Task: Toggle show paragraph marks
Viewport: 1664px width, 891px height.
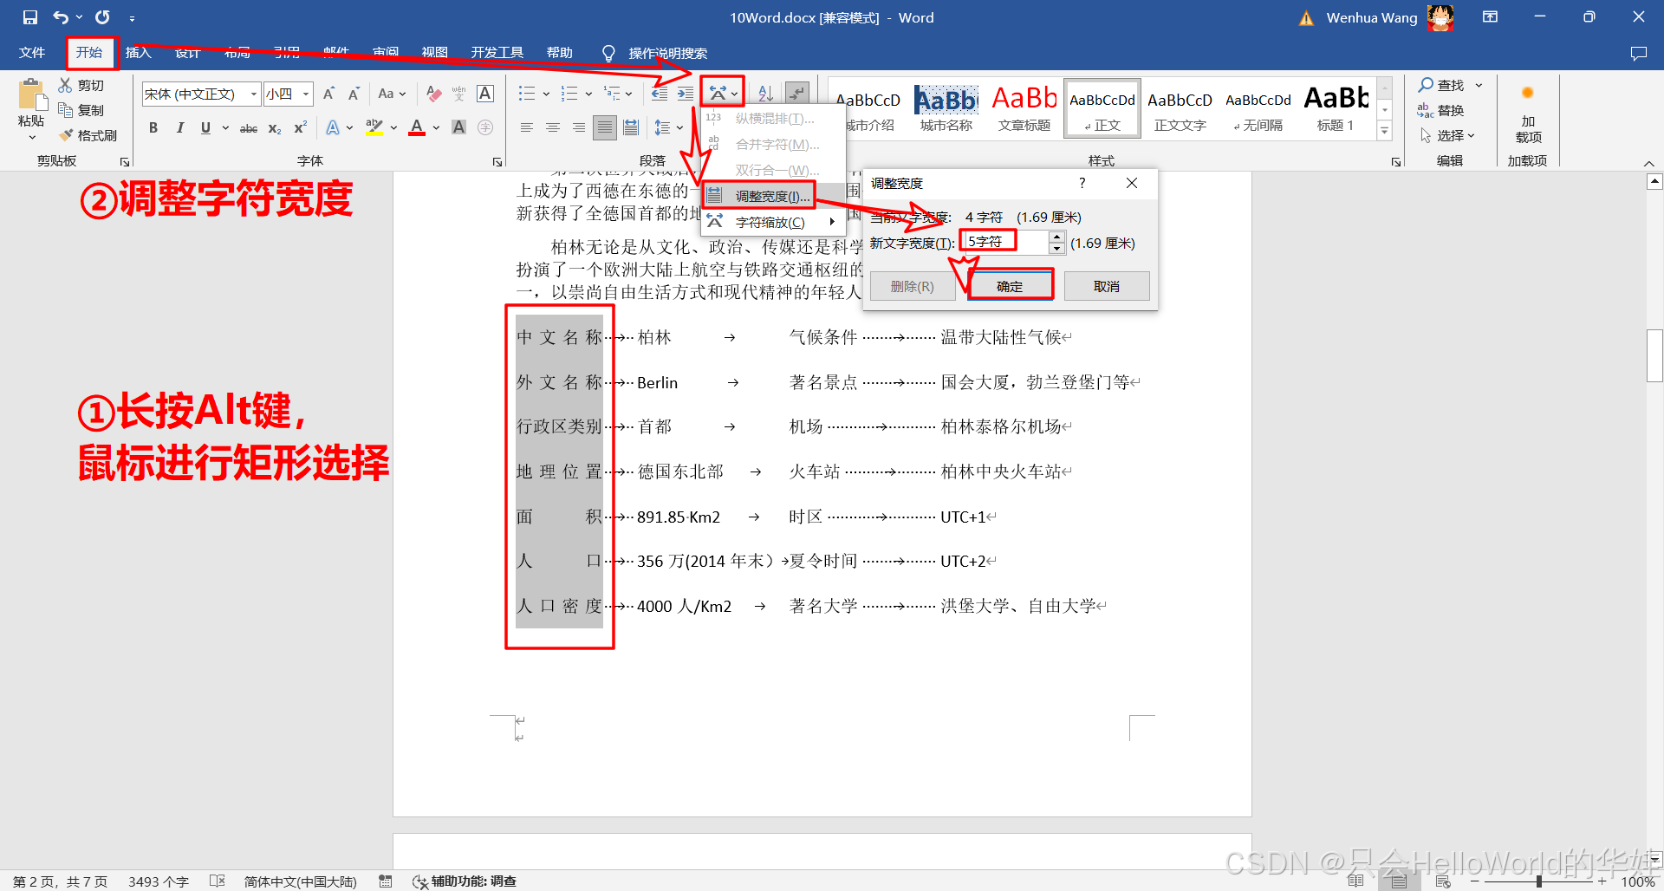Action: coord(797,94)
